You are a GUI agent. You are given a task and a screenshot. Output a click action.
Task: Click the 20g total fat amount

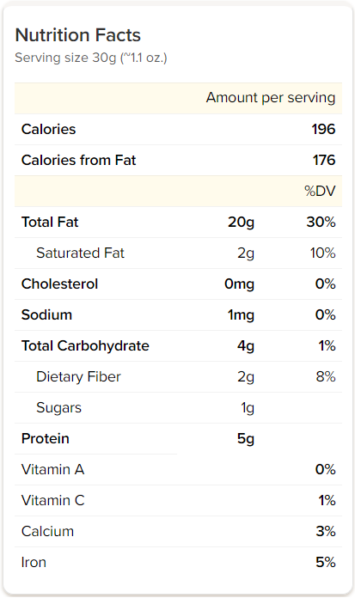241,223
